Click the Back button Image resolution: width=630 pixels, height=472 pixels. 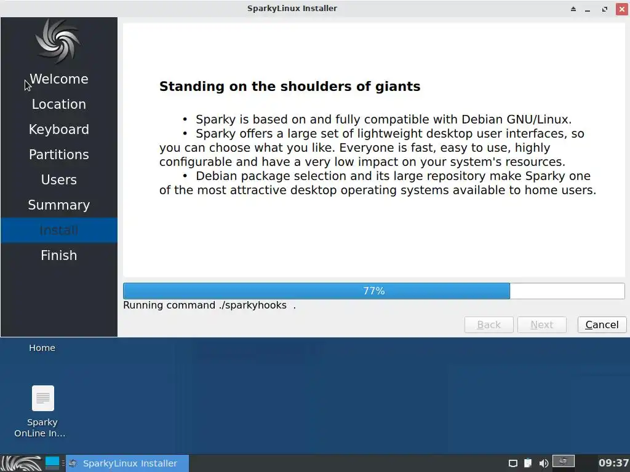pos(488,324)
